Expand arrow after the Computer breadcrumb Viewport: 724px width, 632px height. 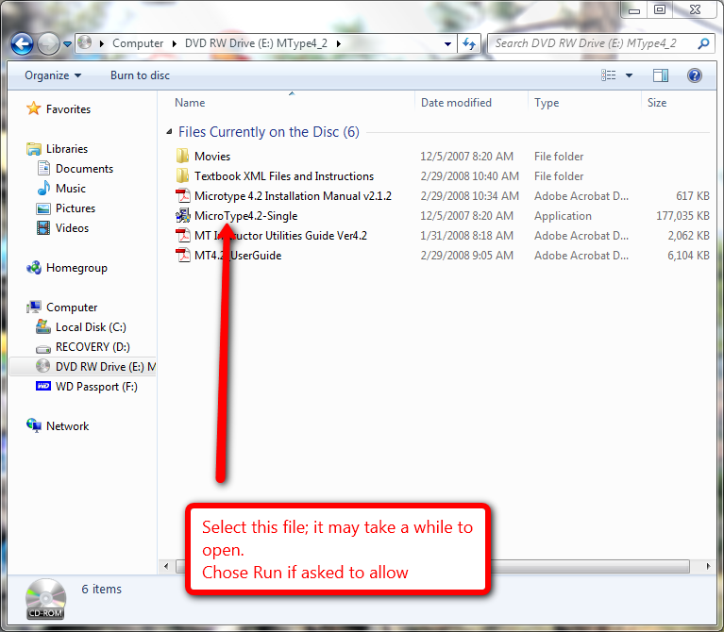(x=174, y=43)
